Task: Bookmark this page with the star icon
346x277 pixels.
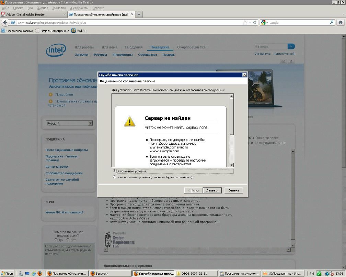Action: coord(245,23)
